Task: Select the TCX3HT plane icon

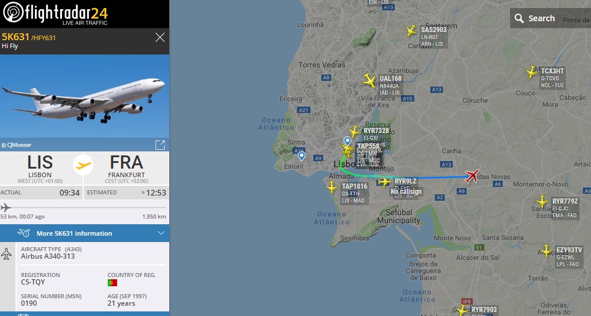Action: pos(531,72)
